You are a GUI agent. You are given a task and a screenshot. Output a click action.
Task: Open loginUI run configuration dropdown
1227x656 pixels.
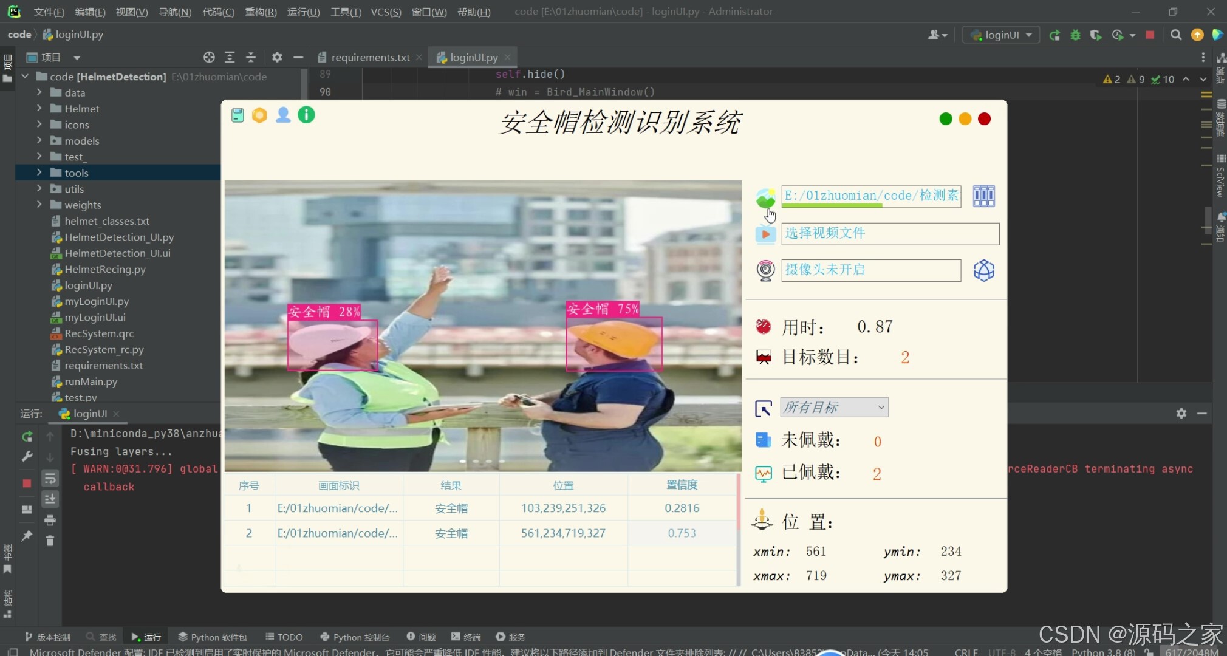tap(1002, 35)
